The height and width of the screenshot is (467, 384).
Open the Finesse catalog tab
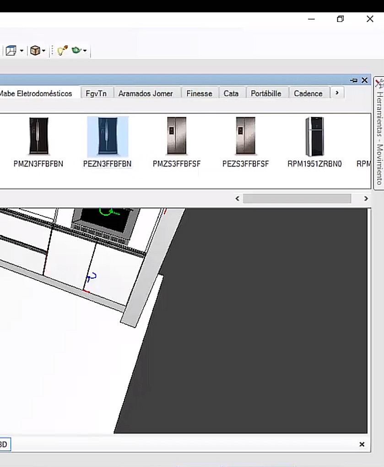(x=199, y=93)
